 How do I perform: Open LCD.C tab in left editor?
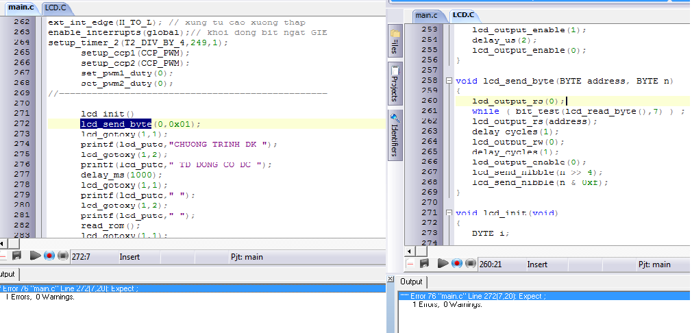point(55,8)
